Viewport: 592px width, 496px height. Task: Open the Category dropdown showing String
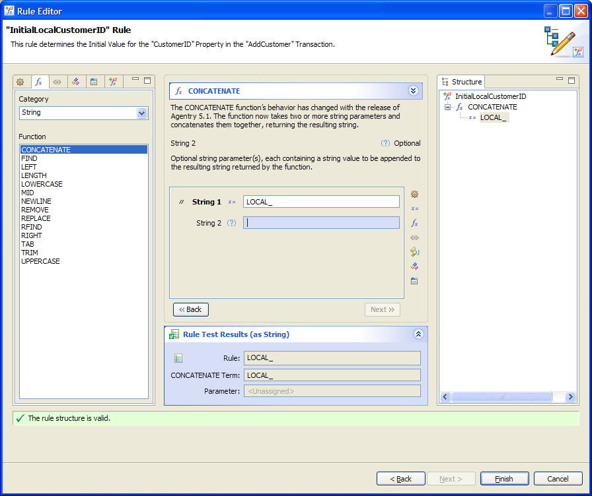pos(83,113)
